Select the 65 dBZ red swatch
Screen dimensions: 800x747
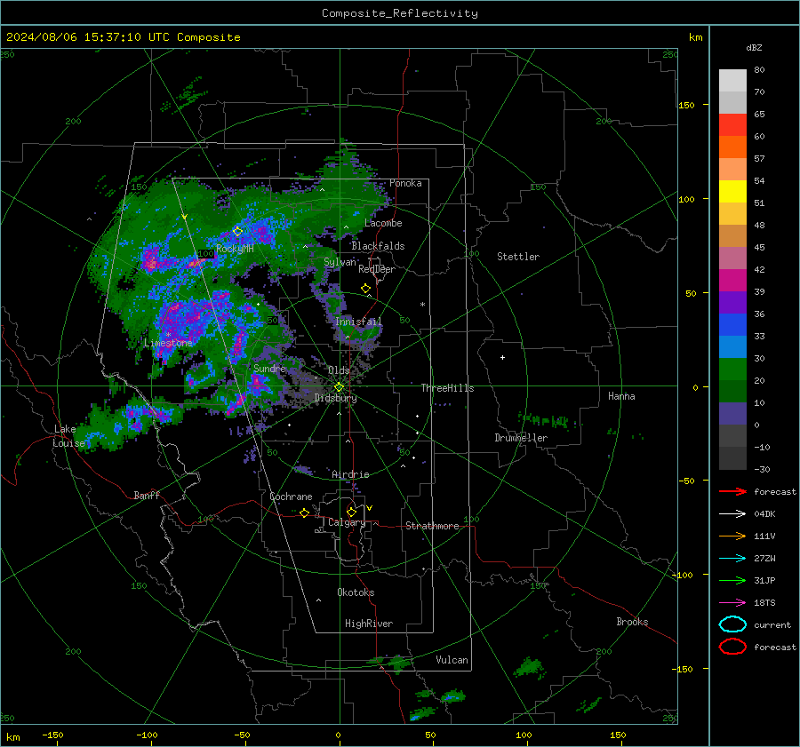(732, 124)
